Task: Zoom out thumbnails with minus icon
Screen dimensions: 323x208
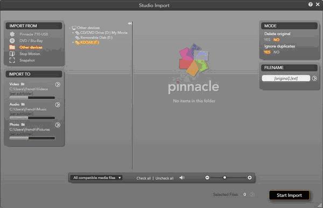Action: 207,177
